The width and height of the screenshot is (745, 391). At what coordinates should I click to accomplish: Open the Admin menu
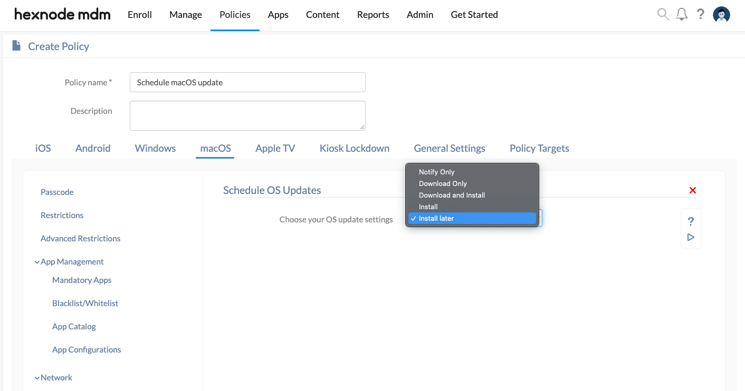point(420,15)
